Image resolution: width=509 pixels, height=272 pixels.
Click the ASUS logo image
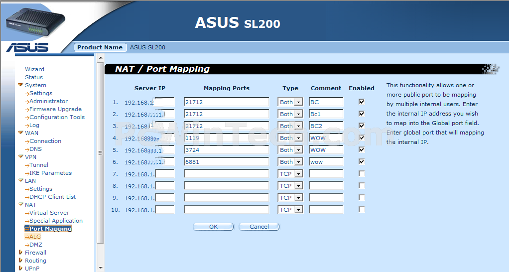27,47
